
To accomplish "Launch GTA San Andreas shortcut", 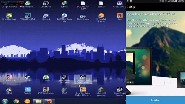I will click(x=46, y=90).
